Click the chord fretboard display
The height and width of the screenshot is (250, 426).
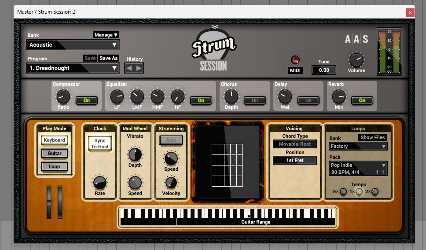tap(228, 162)
